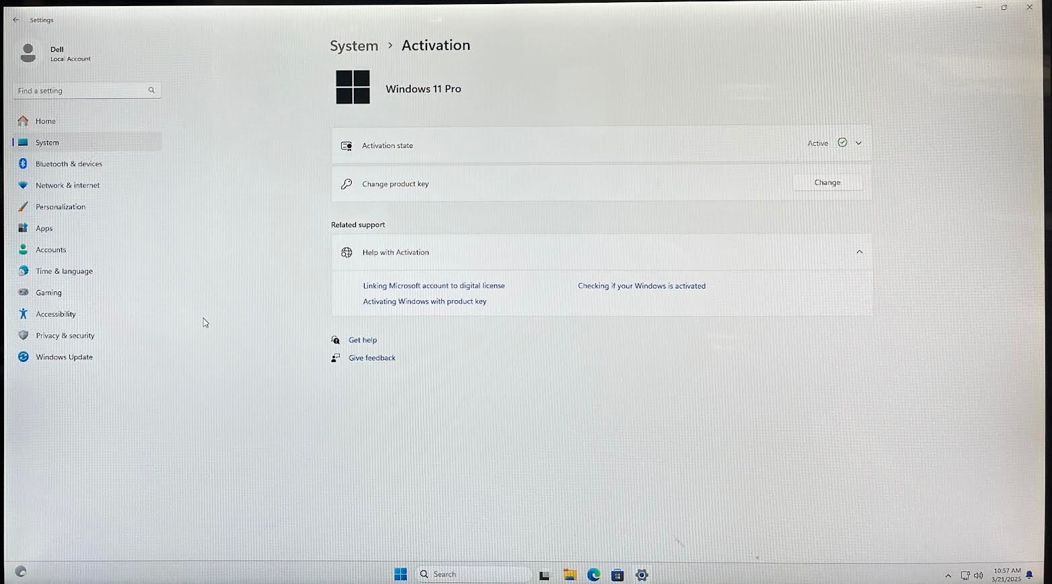Open the Dell local account profile
The image size is (1052, 584).
coord(56,53)
